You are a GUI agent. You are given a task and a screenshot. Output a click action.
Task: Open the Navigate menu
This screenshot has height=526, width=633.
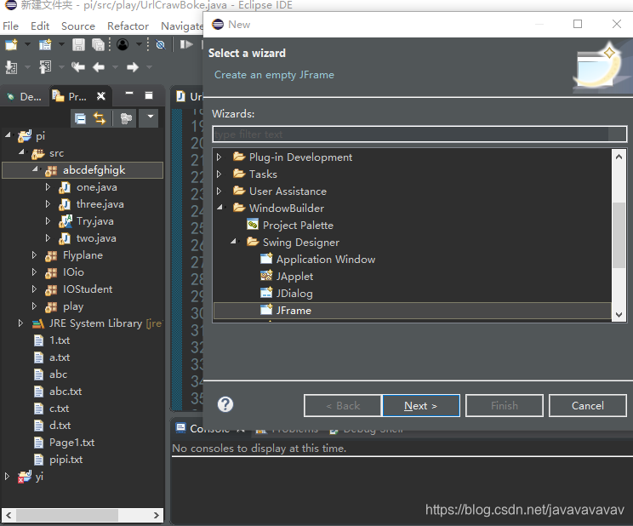182,26
